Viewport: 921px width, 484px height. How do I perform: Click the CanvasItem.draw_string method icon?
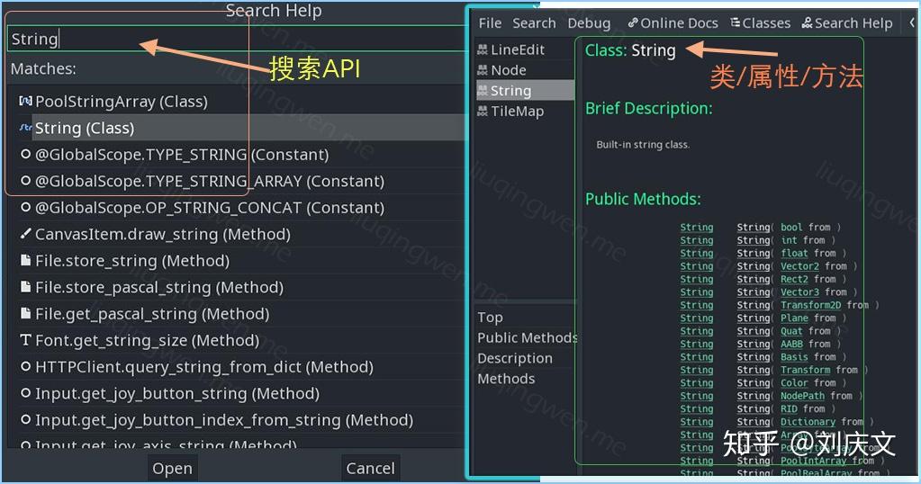[25, 234]
